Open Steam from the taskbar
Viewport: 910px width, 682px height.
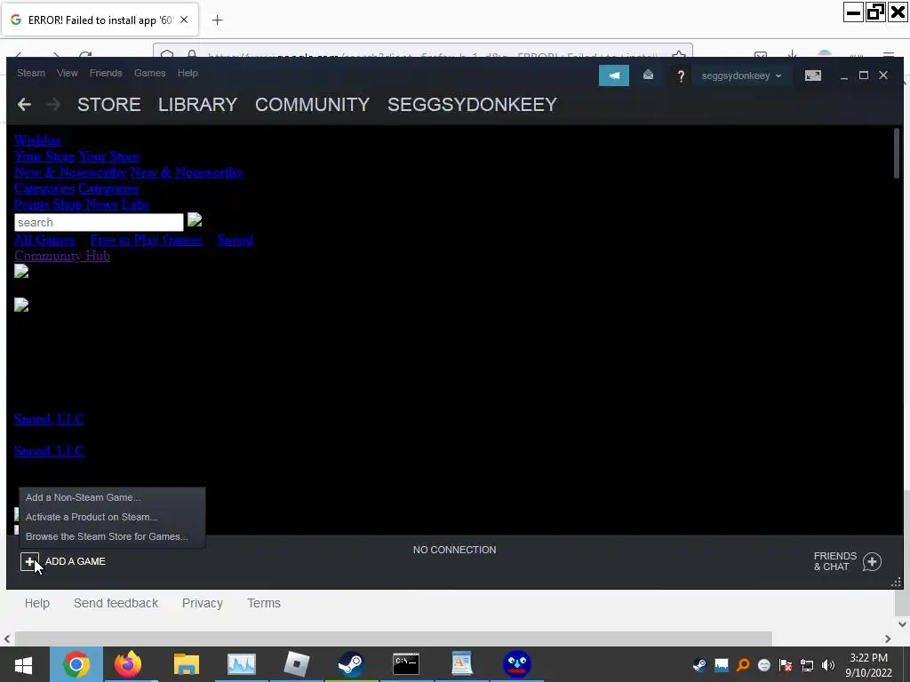click(x=351, y=664)
